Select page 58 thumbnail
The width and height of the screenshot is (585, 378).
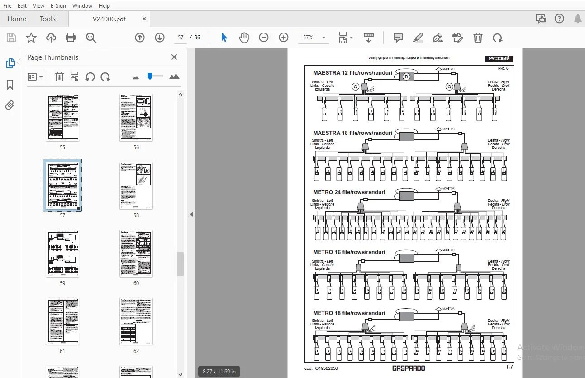[136, 186]
